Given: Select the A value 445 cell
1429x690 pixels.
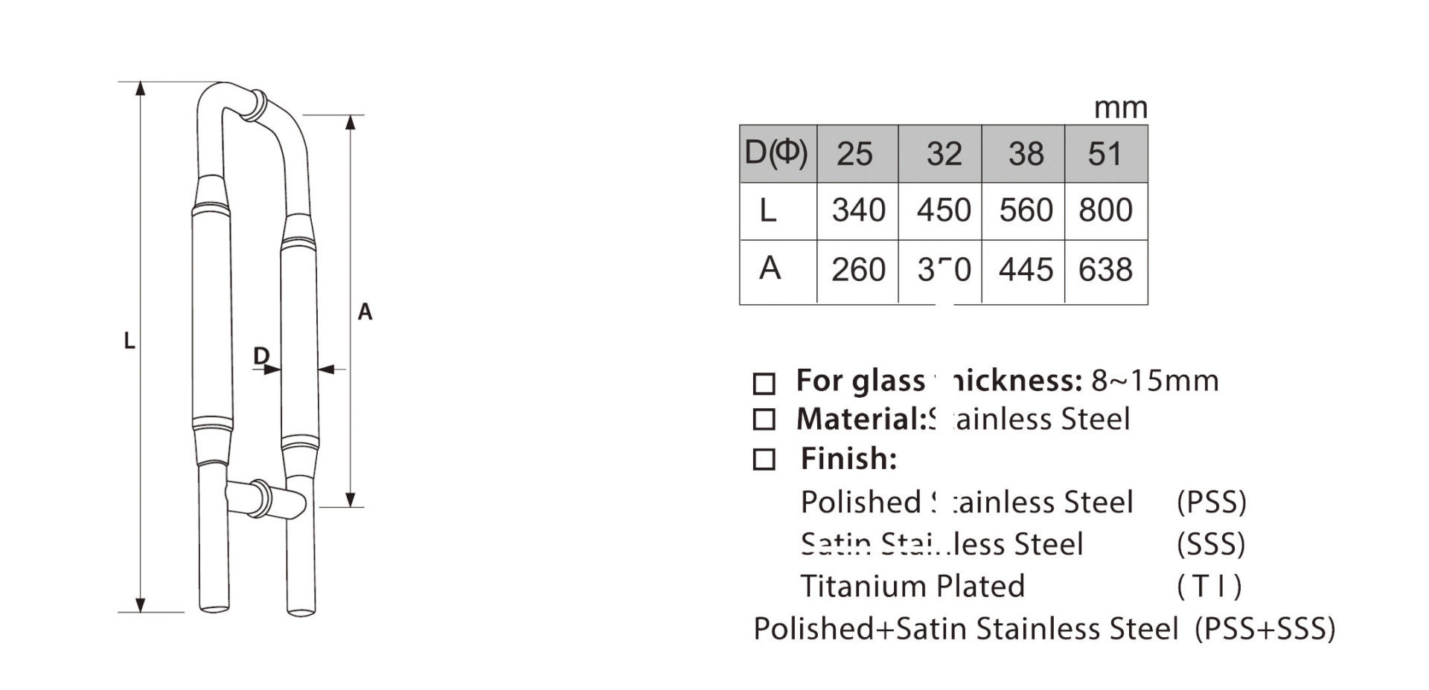Looking at the screenshot, I should click(x=1024, y=271).
